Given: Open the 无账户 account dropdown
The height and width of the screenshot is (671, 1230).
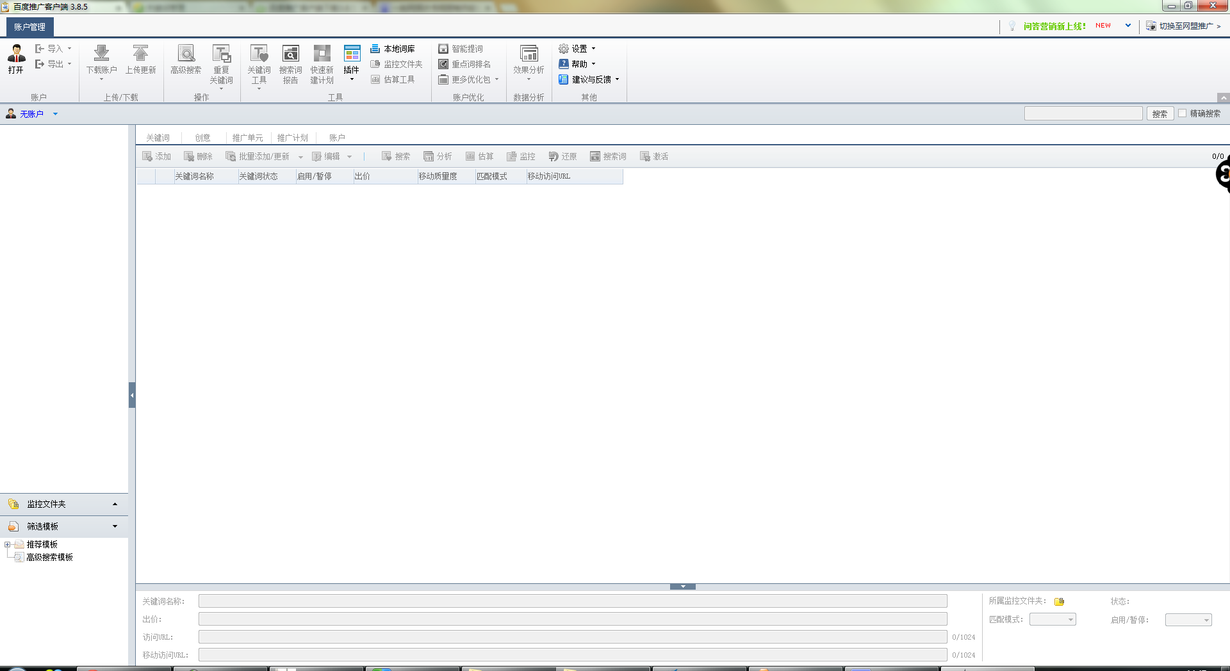Looking at the screenshot, I should click(x=55, y=114).
